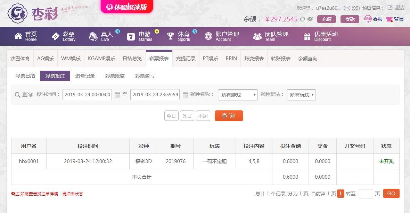Switch to 账变报表 tab
The width and height of the screenshot is (410, 213).
tap(254, 59)
